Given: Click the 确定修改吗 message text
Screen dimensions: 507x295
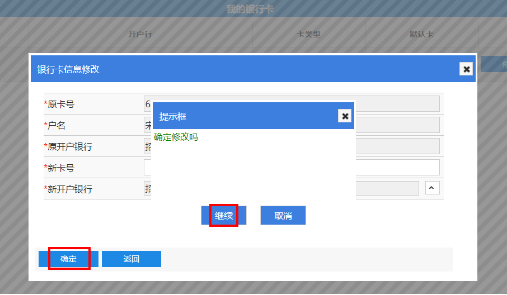Looking at the screenshot, I should 176,137.
